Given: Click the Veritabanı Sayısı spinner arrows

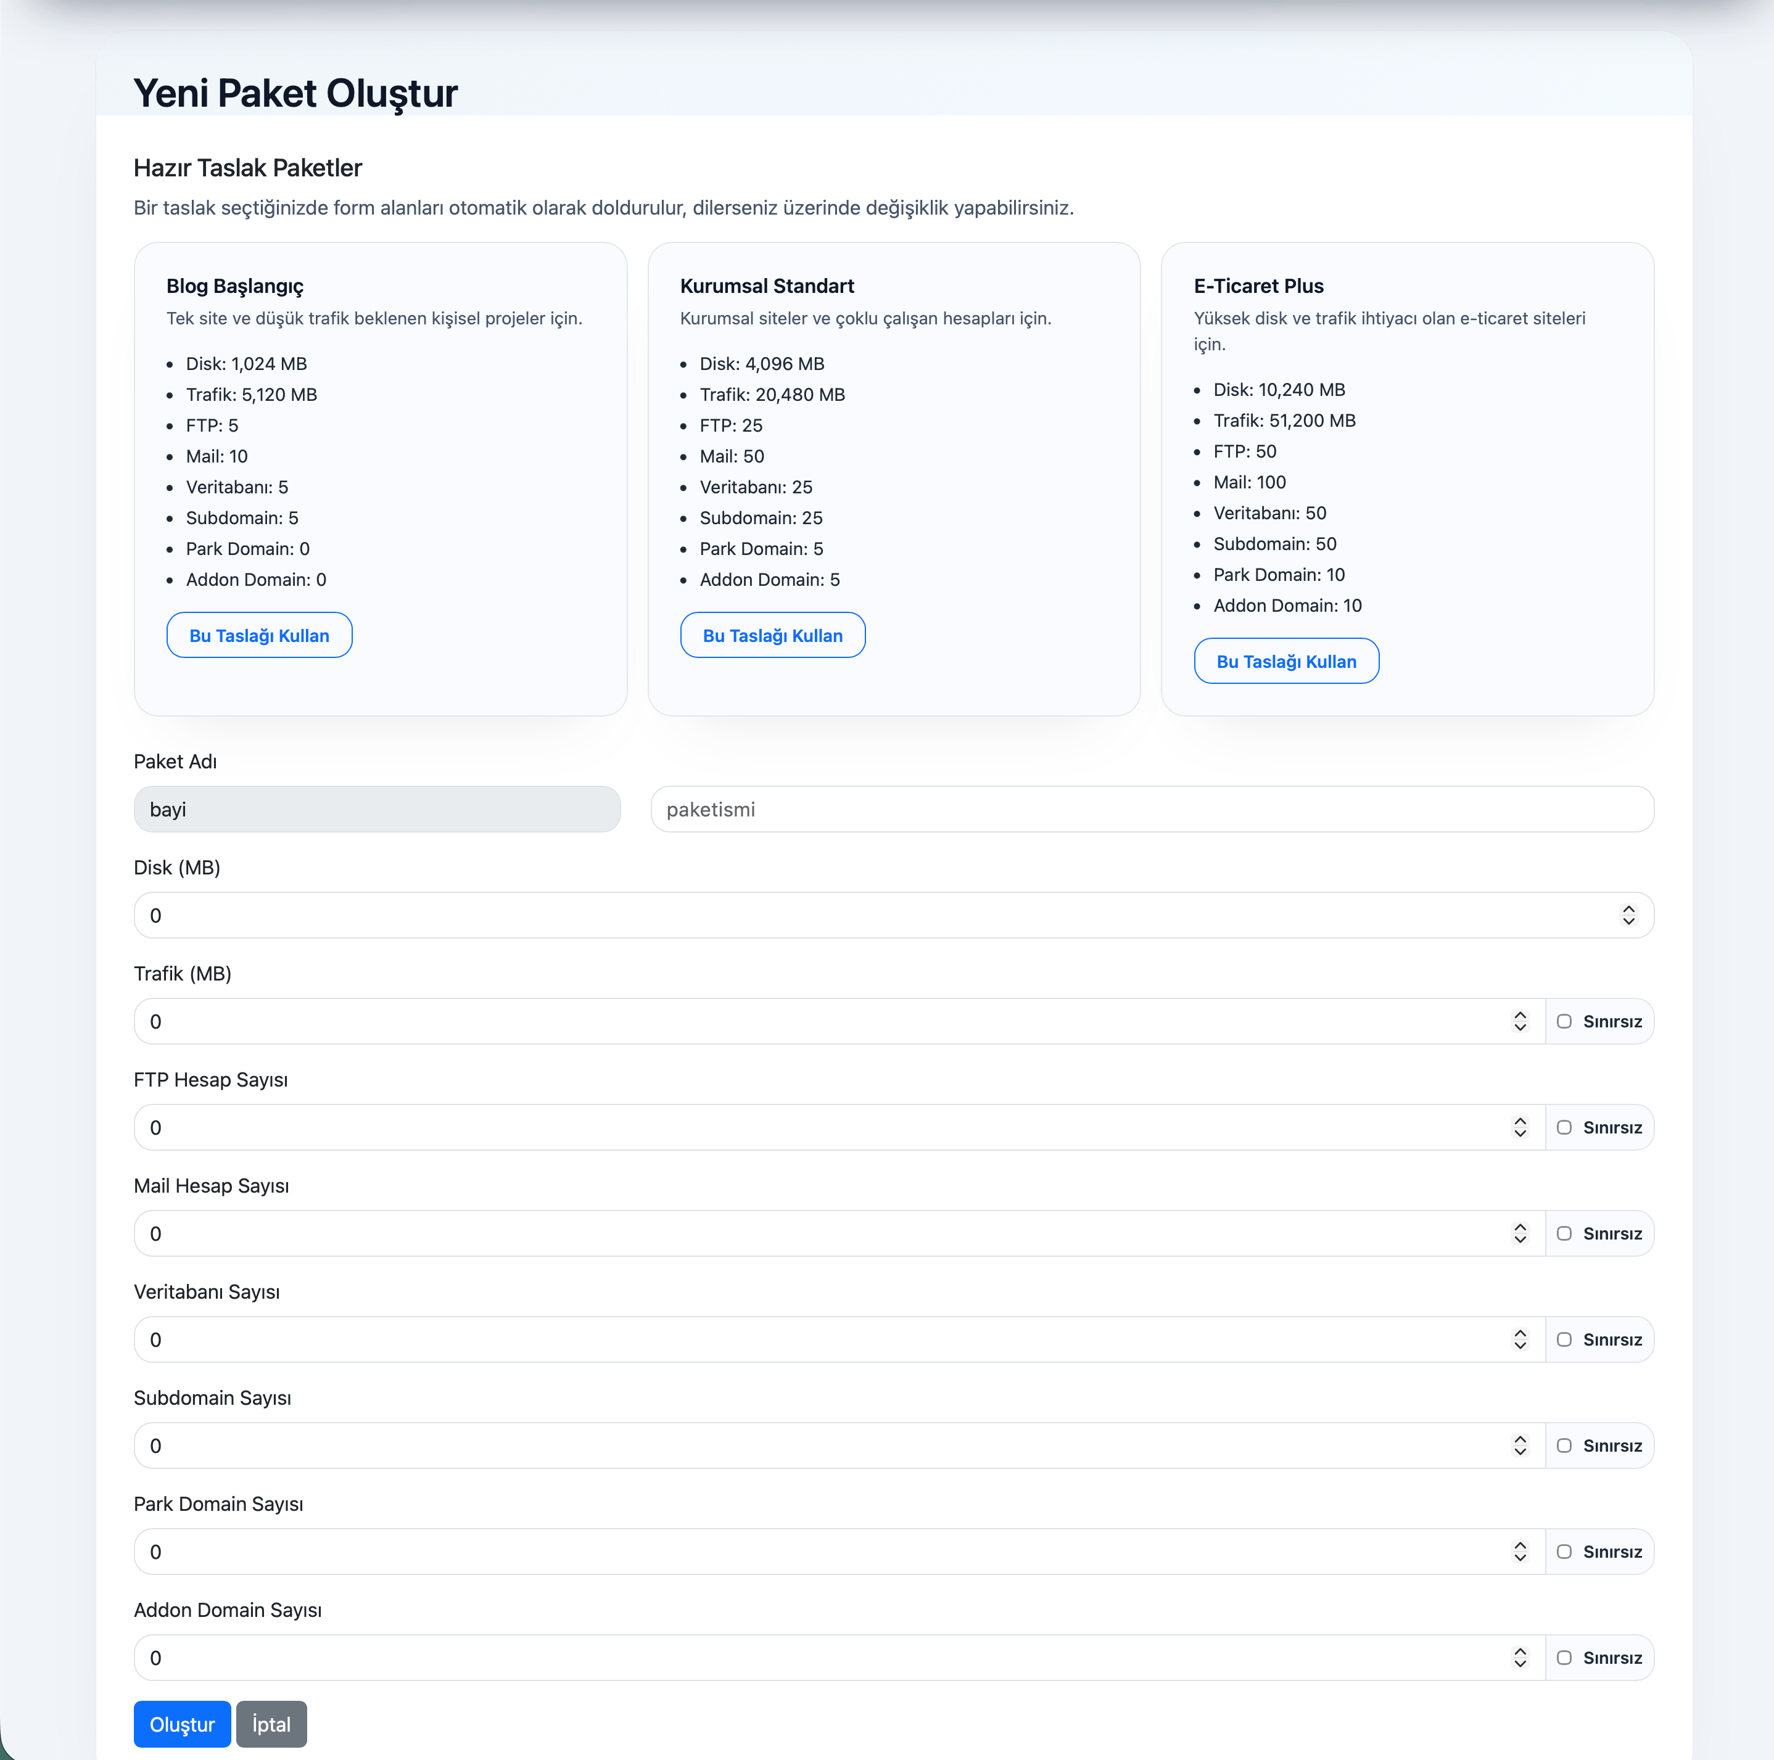Looking at the screenshot, I should (x=1520, y=1339).
